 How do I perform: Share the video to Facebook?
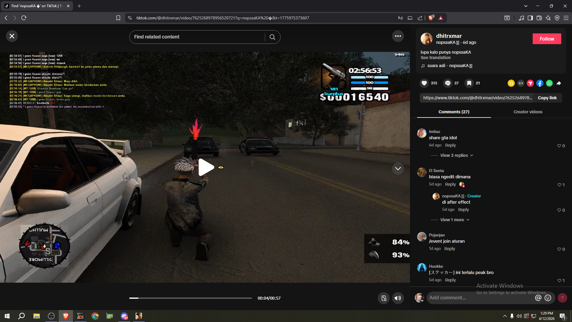click(540, 83)
